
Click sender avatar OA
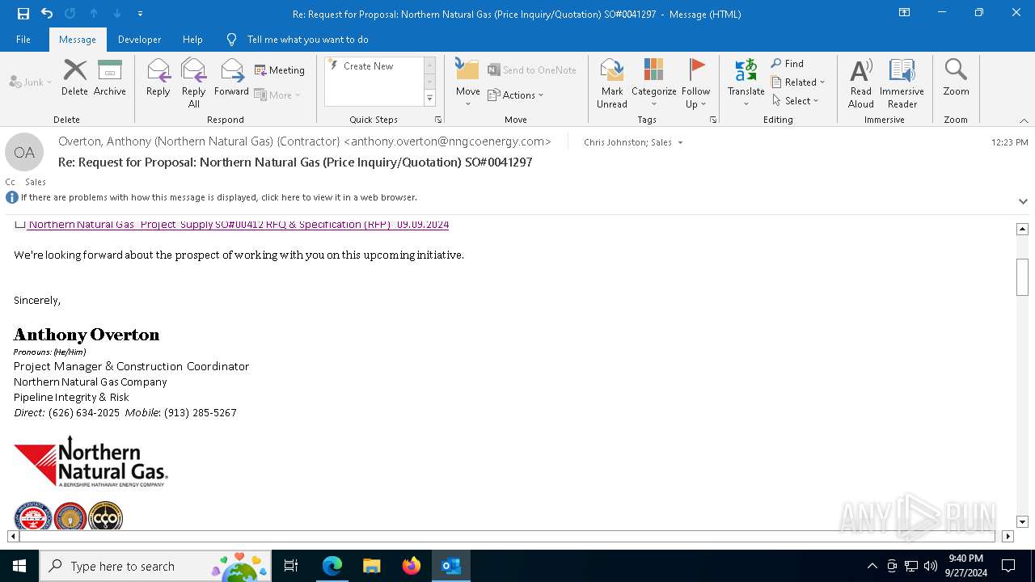coord(24,152)
